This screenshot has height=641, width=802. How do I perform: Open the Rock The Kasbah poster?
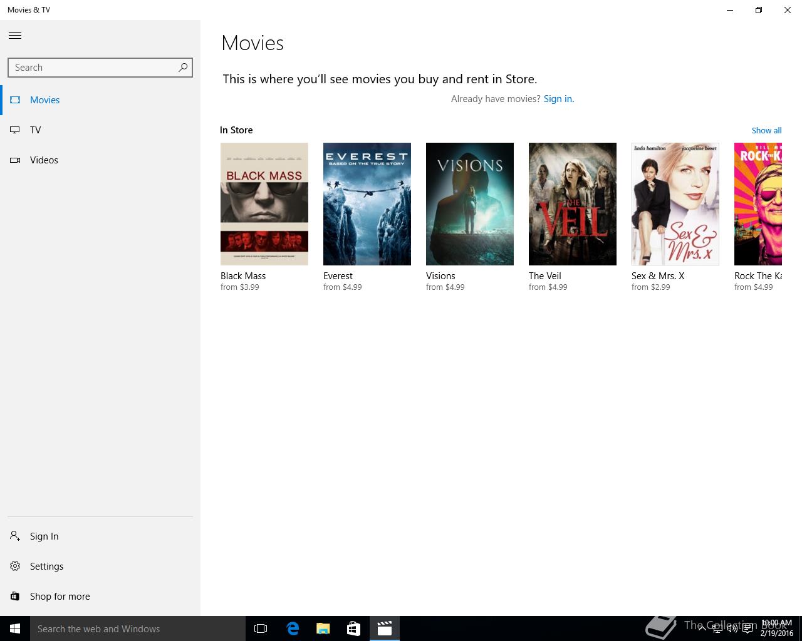coord(758,204)
